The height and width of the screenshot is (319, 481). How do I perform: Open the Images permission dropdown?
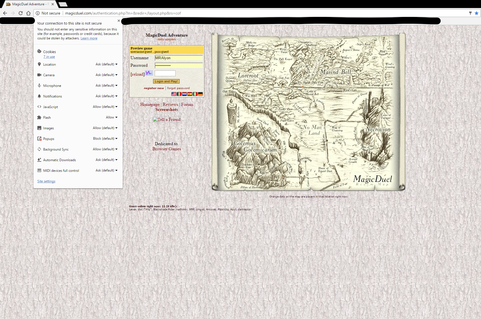[105, 128]
